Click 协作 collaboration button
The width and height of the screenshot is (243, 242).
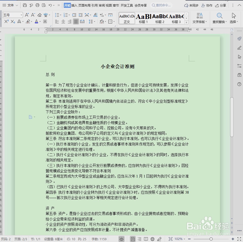click(207, 5)
